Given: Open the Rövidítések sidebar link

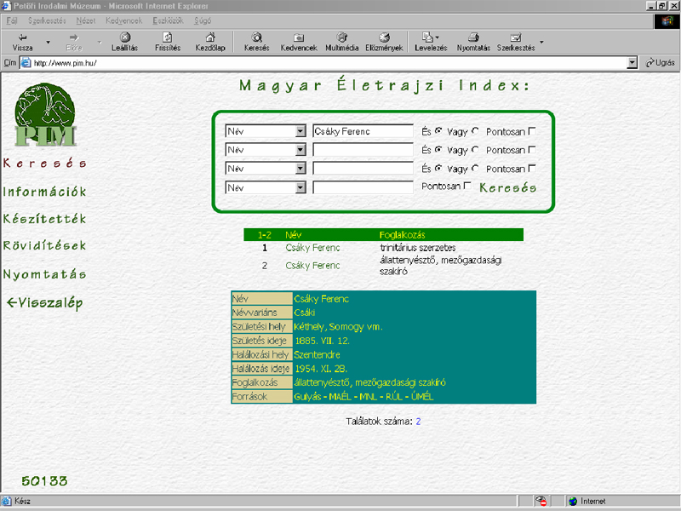Looking at the screenshot, I should click(45, 245).
